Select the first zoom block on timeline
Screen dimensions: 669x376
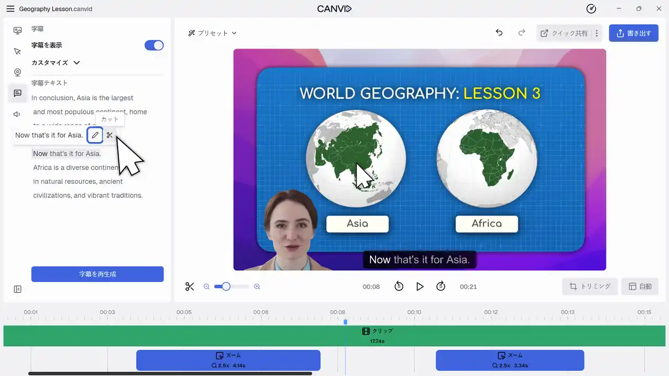coord(228,360)
